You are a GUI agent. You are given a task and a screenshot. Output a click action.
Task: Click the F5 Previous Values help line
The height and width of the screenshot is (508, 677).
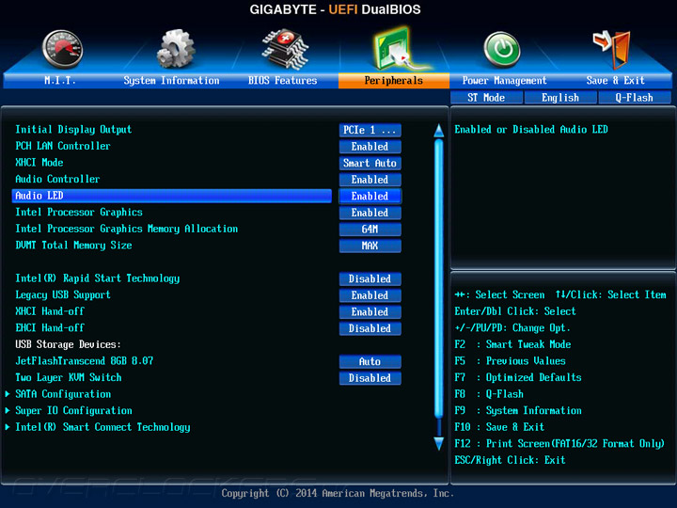point(510,361)
